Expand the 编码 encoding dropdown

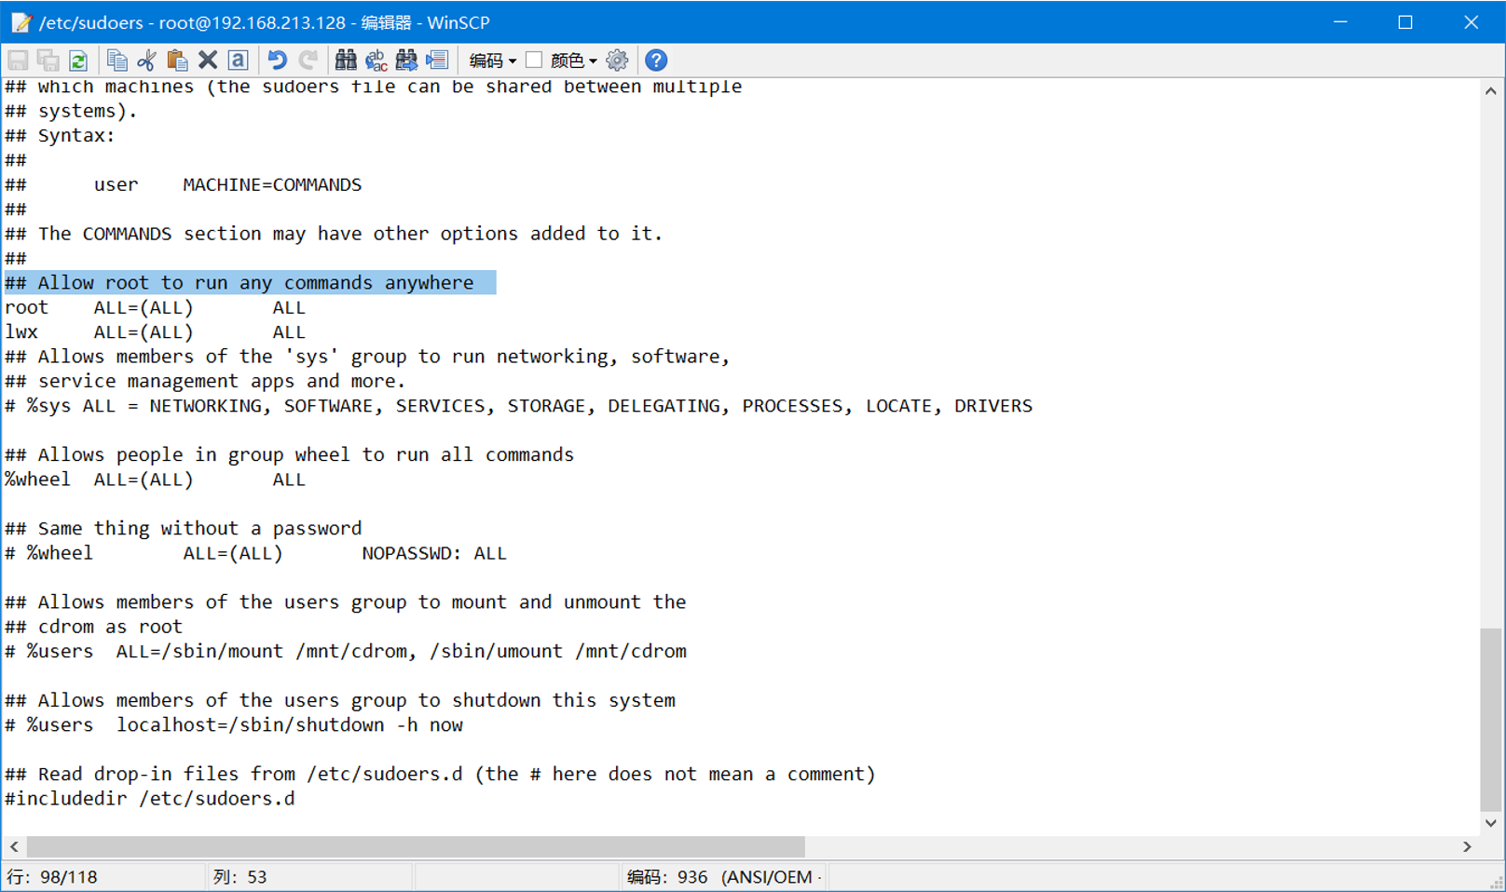(492, 61)
